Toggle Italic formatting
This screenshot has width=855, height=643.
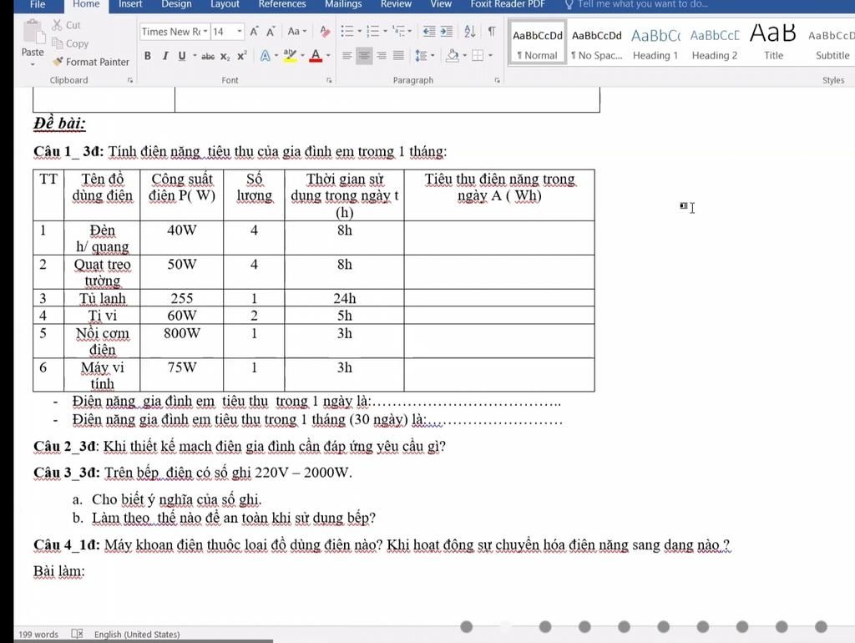tap(164, 56)
